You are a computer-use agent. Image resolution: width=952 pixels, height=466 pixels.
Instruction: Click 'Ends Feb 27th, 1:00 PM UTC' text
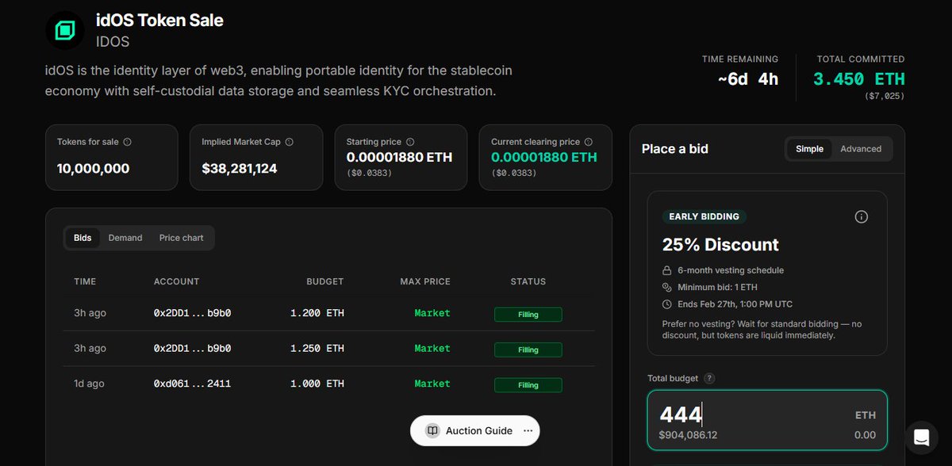click(735, 304)
